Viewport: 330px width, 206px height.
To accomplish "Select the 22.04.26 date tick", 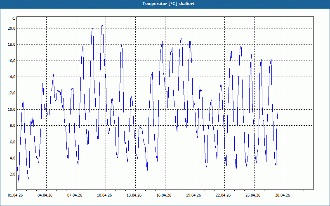I will tap(223, 195).
